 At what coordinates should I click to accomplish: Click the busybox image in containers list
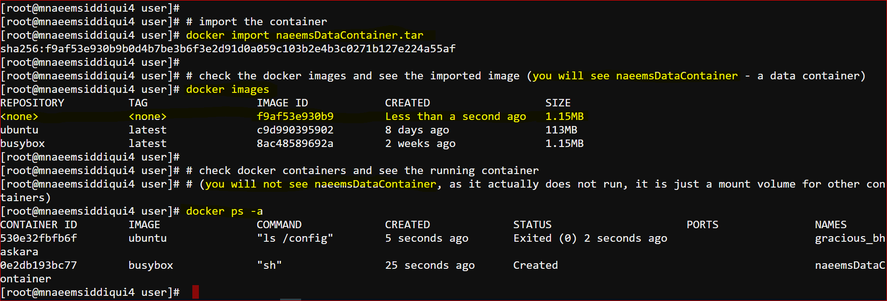click(x=151, y=266)
